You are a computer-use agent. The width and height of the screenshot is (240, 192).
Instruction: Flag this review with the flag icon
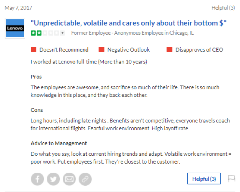(231, 179)
